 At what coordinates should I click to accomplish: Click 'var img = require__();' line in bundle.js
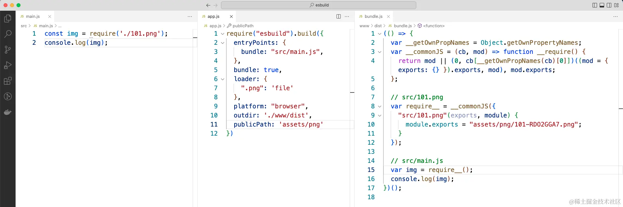pos(432,170)
